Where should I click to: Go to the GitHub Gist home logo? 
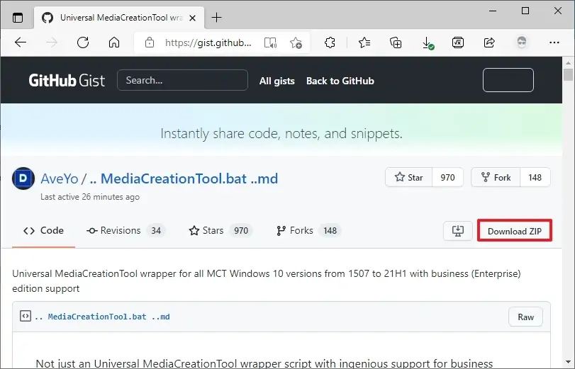pyautogui.click(x=67, y=80)
